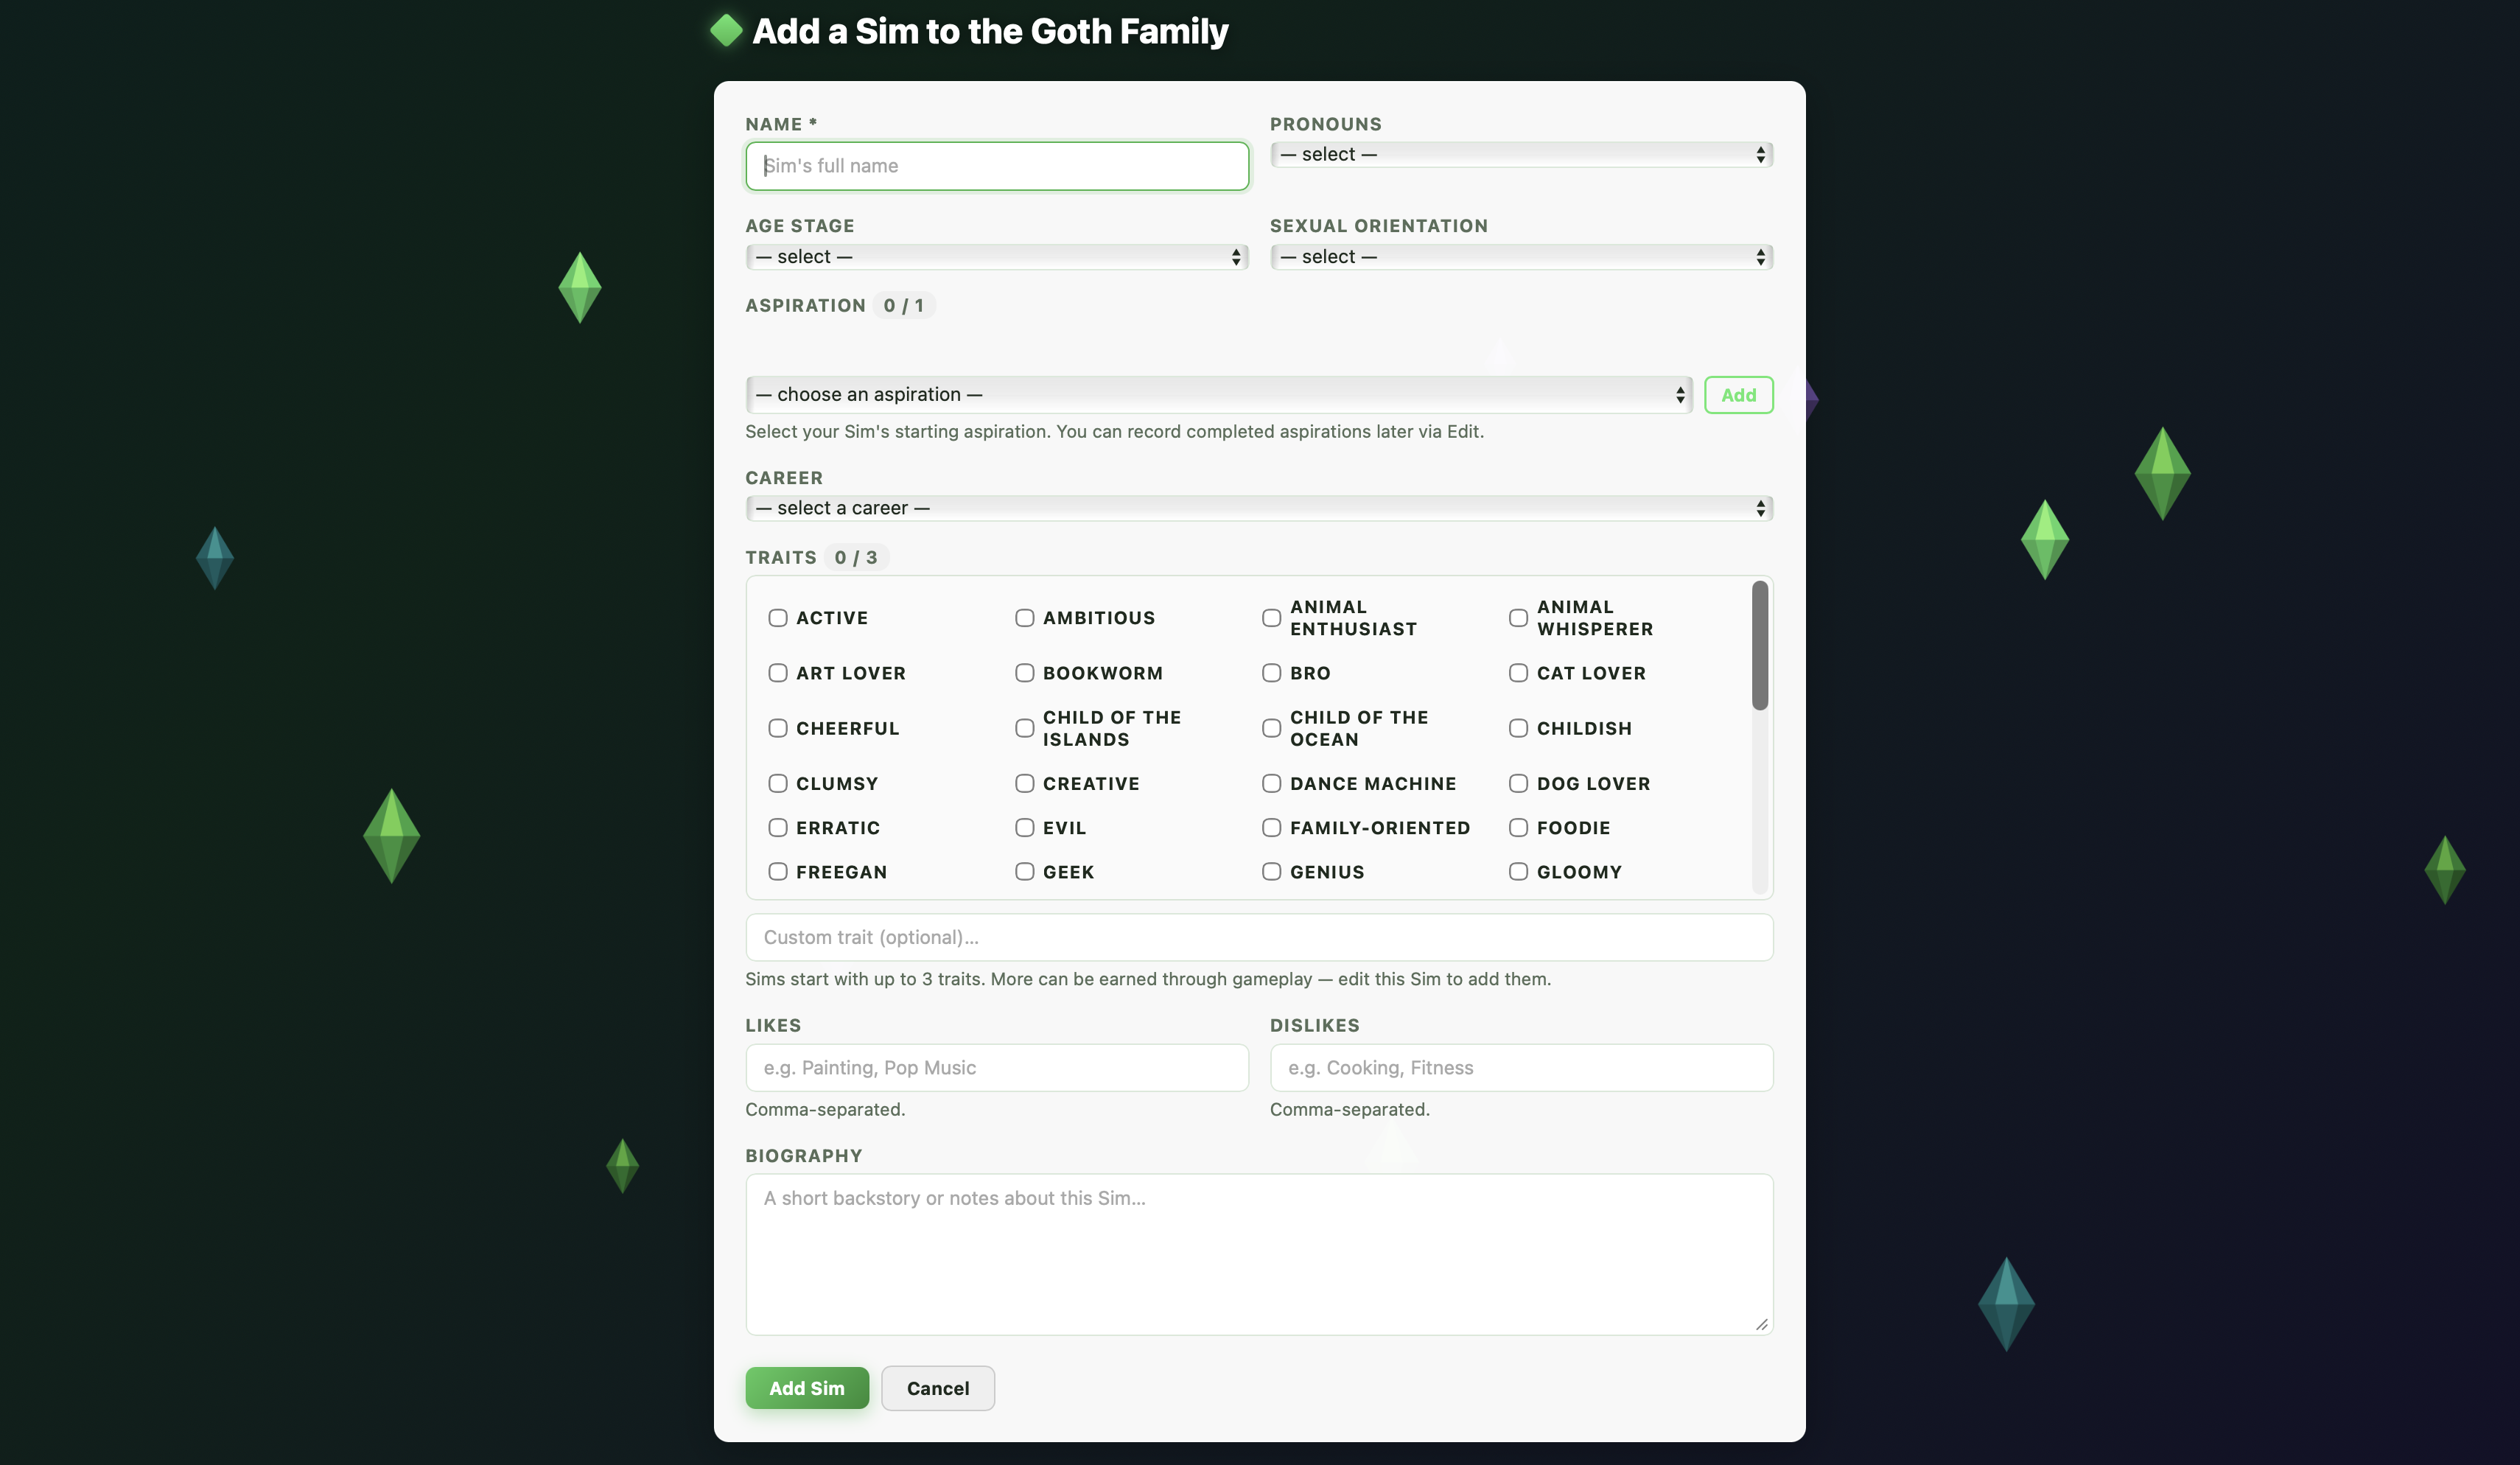Tick the Creative trait
2520x1465 pixels.
pyautogui.click(x=1024, y=783)
